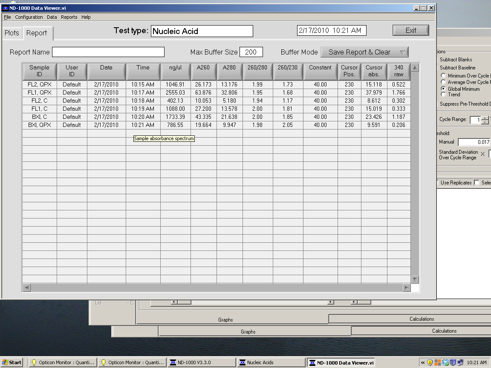Image resolution: width=491 pixels, height=368 pixels.
Task: Click the A260 value 43.335
Action: (x=203, y=117)
